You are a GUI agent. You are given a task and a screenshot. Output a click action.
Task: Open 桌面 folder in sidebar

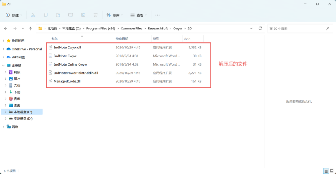point(17,105)
